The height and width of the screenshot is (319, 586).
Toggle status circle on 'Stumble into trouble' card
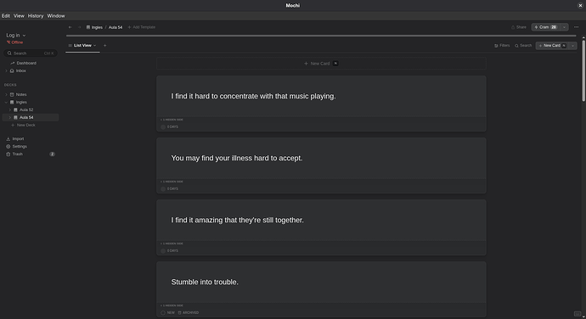click(x=163, y=313)
